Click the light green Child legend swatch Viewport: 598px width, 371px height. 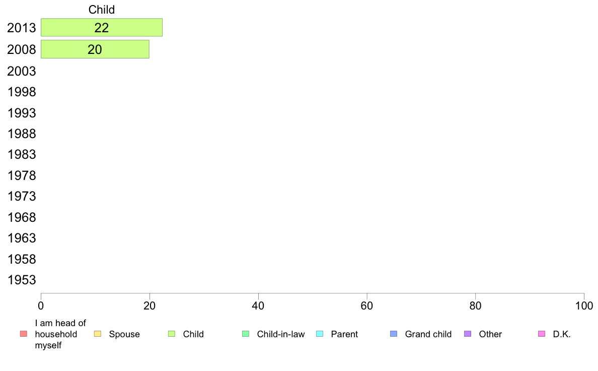(x=172, y=334)
